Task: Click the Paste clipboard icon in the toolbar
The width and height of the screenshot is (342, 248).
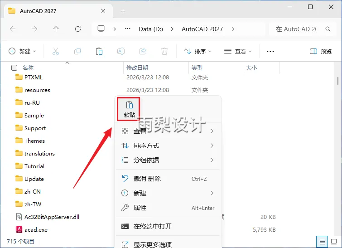Action: click(x=99, y=51)
